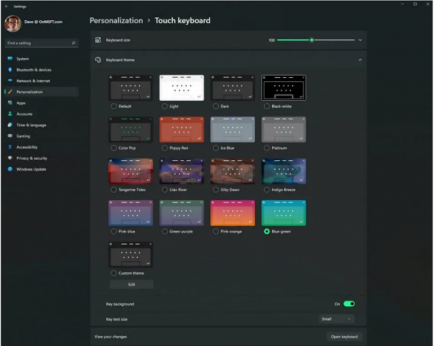Click the Windows Update icon
The height and width of the screenshot is (346, 434).
10,169
